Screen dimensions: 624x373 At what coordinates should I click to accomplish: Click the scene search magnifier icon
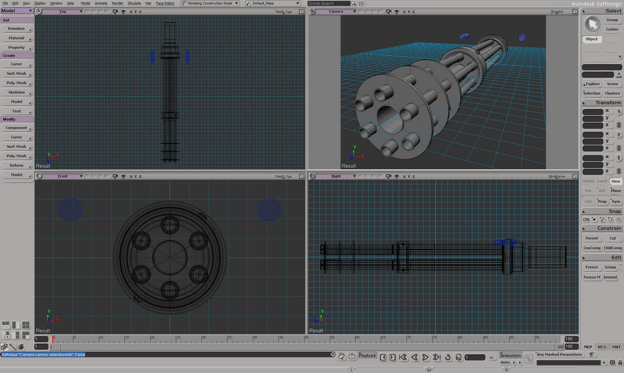pyautogui.click(x=354, y=4)
